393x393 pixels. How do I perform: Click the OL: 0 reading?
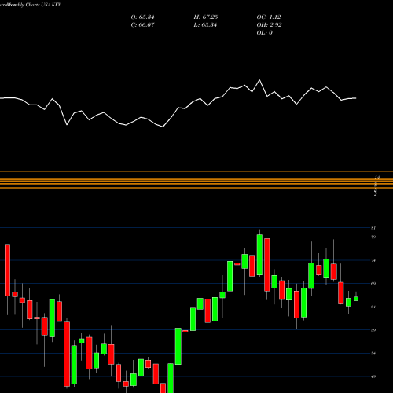point(264,33)
